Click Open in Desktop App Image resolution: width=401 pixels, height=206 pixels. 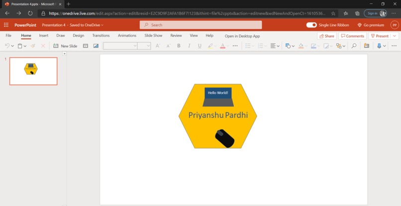(x=242, y=36)
